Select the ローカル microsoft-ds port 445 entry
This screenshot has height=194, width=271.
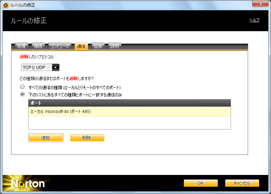point(129,112)
